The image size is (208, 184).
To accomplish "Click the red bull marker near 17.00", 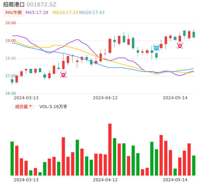I will tap(63, 75).
